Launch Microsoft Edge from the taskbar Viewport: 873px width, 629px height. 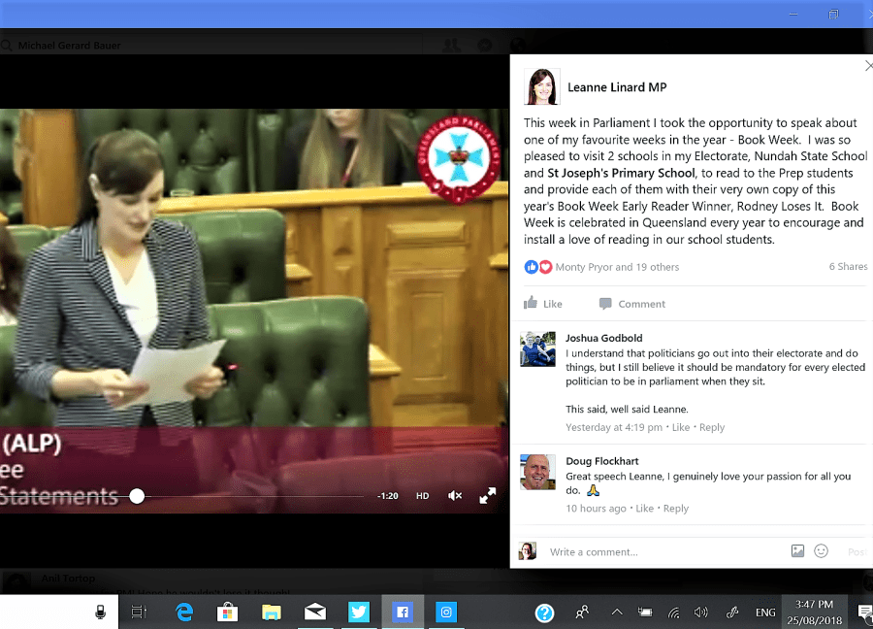click(x=184, y=612)
